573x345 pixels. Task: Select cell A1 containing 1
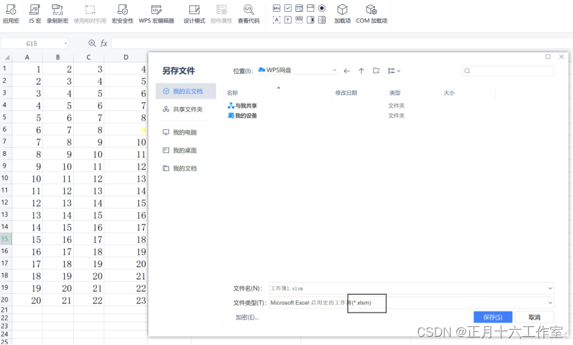[27, 68]
